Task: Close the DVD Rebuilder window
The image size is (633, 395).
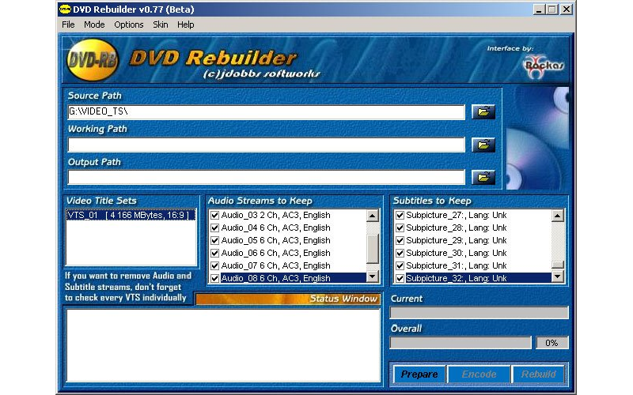Action: (567, 9)
